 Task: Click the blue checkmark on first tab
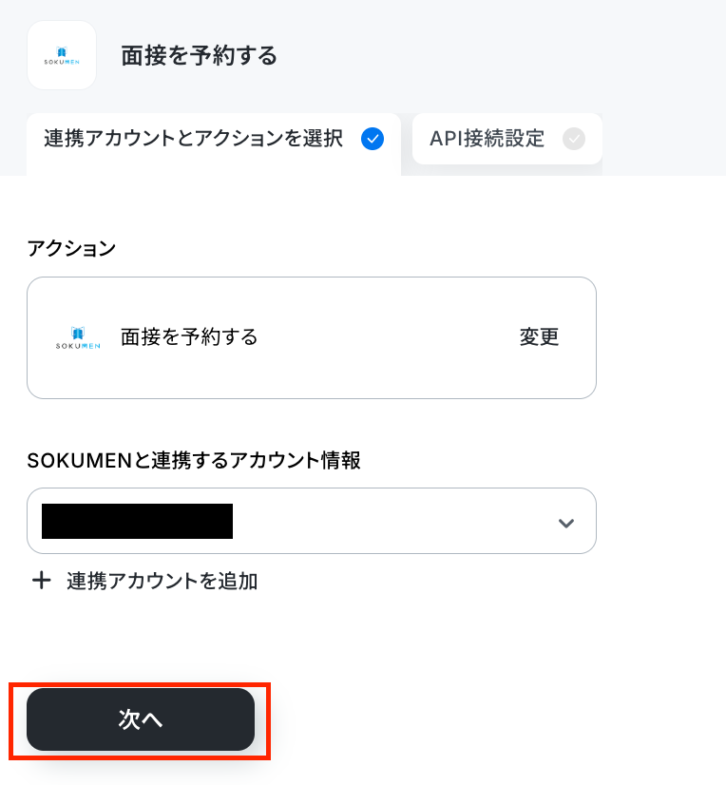pyautogui.click(x=372, y=139)
